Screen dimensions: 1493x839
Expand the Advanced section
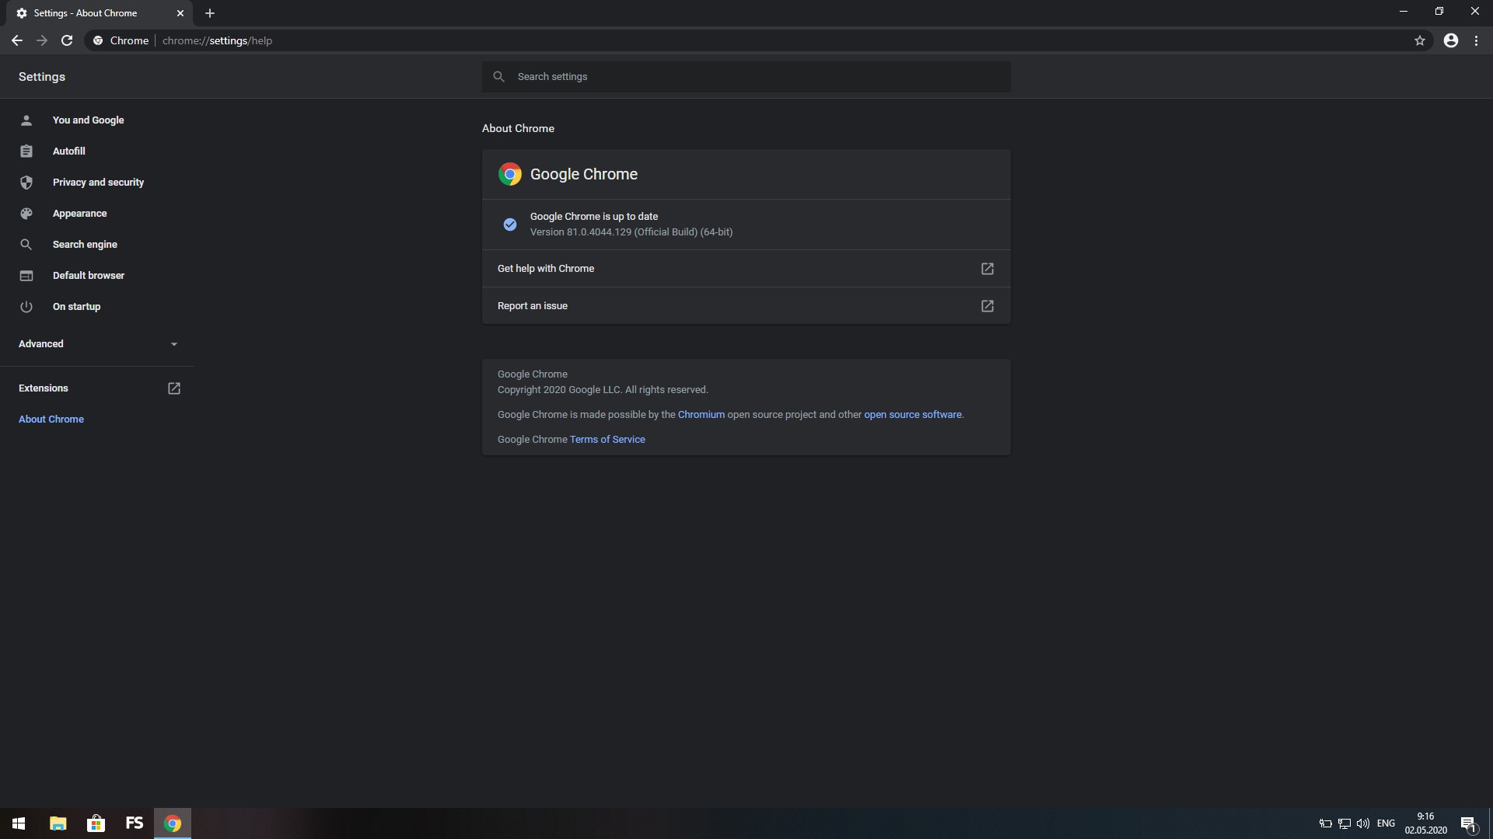[97, 343]
